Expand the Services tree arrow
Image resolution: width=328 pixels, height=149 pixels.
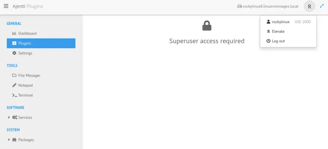9,117
